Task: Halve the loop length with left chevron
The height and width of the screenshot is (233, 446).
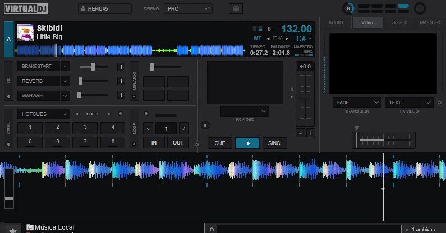Action: coord(148,128)
